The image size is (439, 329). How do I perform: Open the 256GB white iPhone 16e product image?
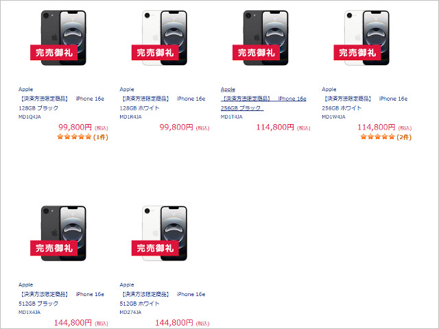pyautogui.click(x=366, y=38)
